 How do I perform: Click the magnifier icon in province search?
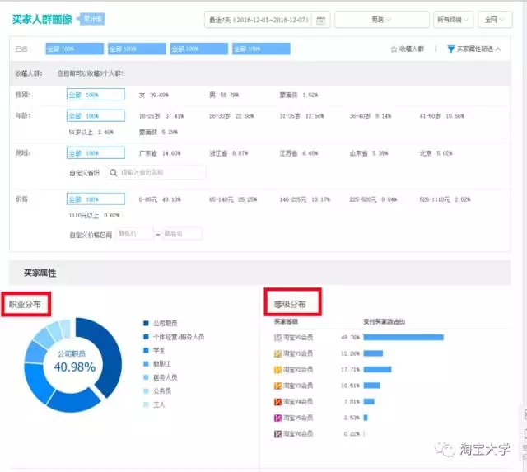click(x=114, y=172)
